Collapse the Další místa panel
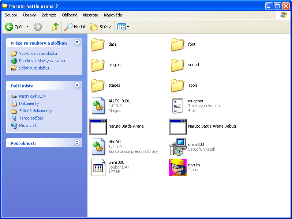 pos(77,85)
